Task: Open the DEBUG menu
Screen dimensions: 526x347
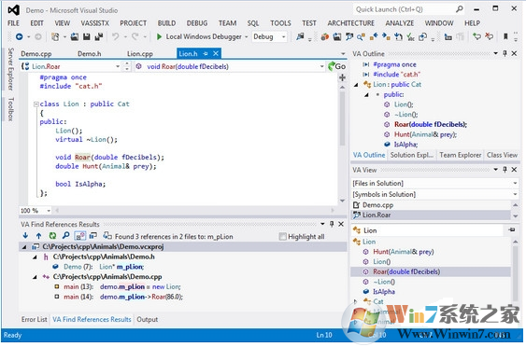Action: 197,23
